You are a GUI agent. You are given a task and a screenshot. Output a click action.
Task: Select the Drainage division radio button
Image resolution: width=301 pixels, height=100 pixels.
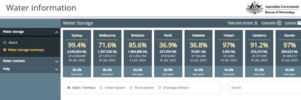pyautogui.click(x=160, y=88)
